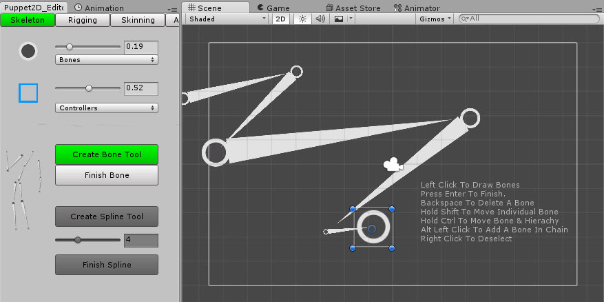
Task: Toggle the 2D view mode button
Action: (281, 19)
